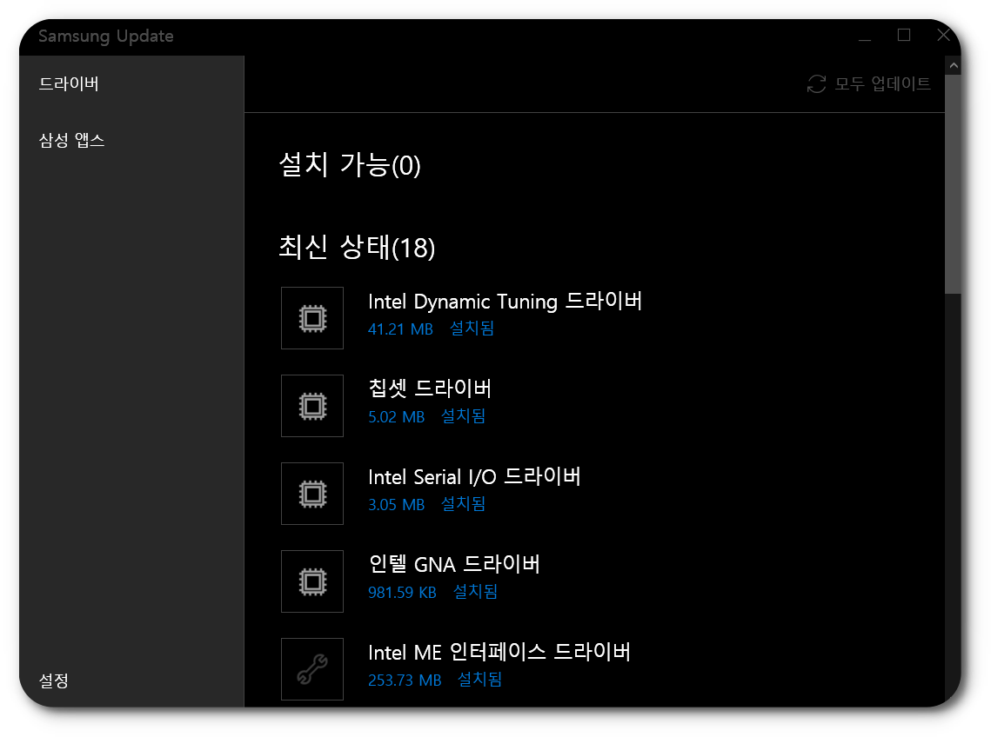The width and height of the screenshot is (991, 737).
Task: Open 설정 at the bottom of the sidebar
Action: [x=53, y=681]
